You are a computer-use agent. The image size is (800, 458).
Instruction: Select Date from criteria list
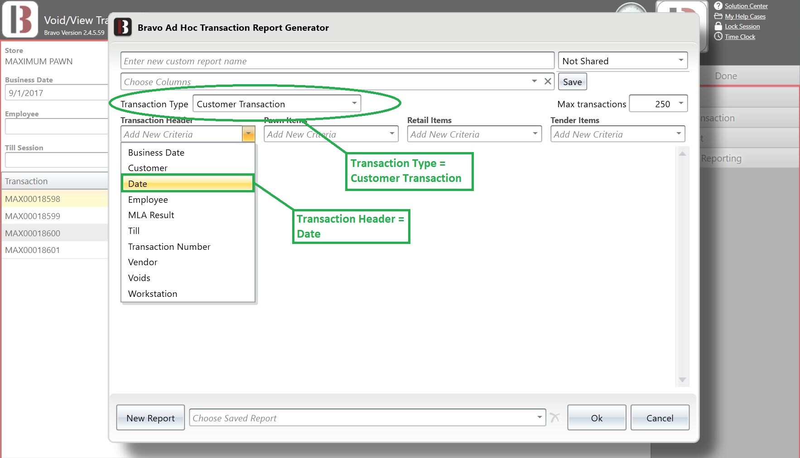point(188,183)
